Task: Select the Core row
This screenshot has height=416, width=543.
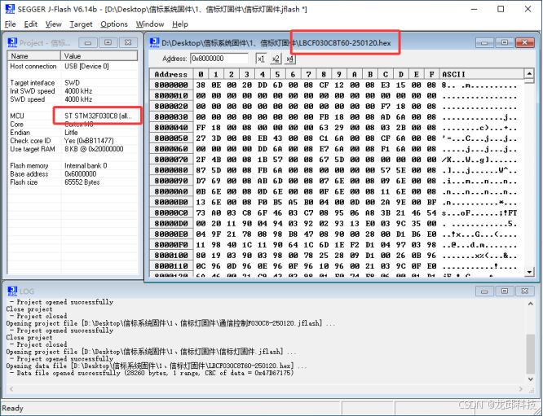Action: (x=73, y=124)
